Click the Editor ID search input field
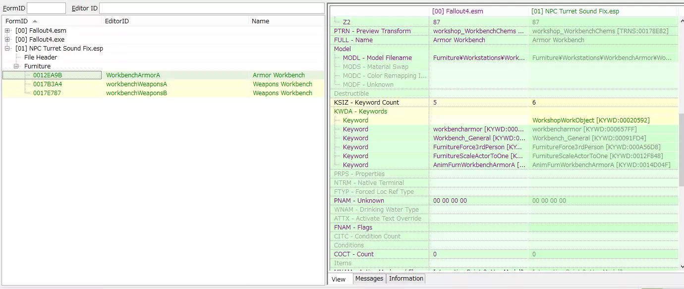 click(212, 8)
